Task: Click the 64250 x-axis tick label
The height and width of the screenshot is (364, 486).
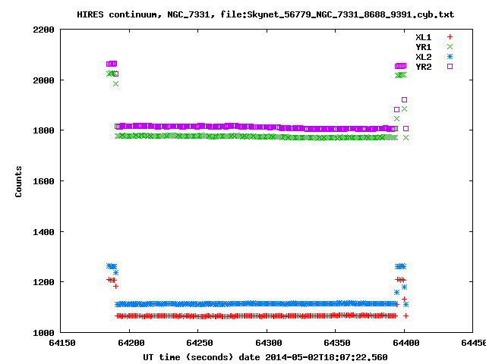Action: point(200,343)
